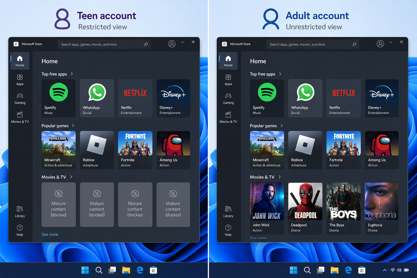
Task: Expand Top free apps chevron in adult Store
Action: [280, 74]
